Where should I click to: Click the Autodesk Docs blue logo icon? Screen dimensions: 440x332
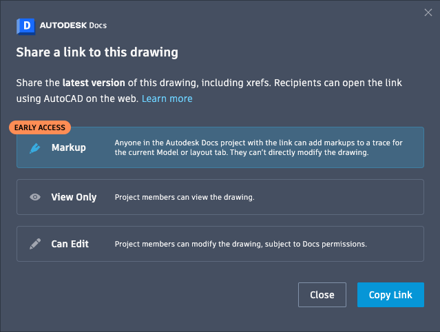click(x=26, y=26)
